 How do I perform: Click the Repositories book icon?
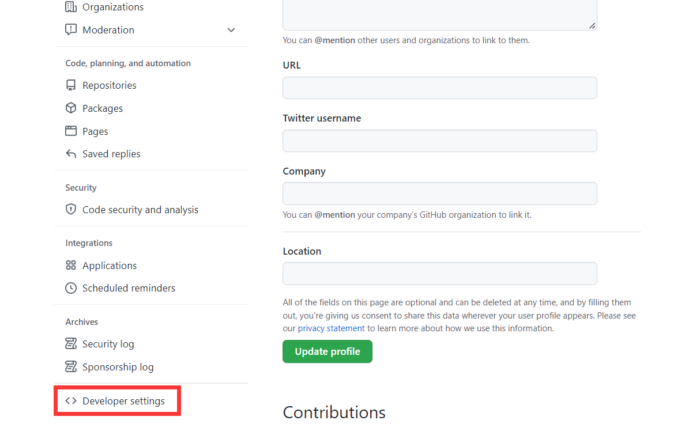coord(71,85)
